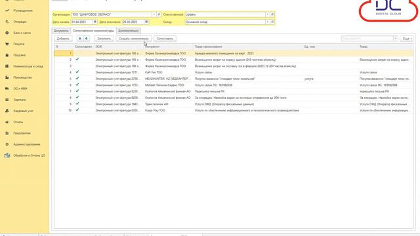Click the Сопоставить button

pyautogui.click(x=165, y=39)
